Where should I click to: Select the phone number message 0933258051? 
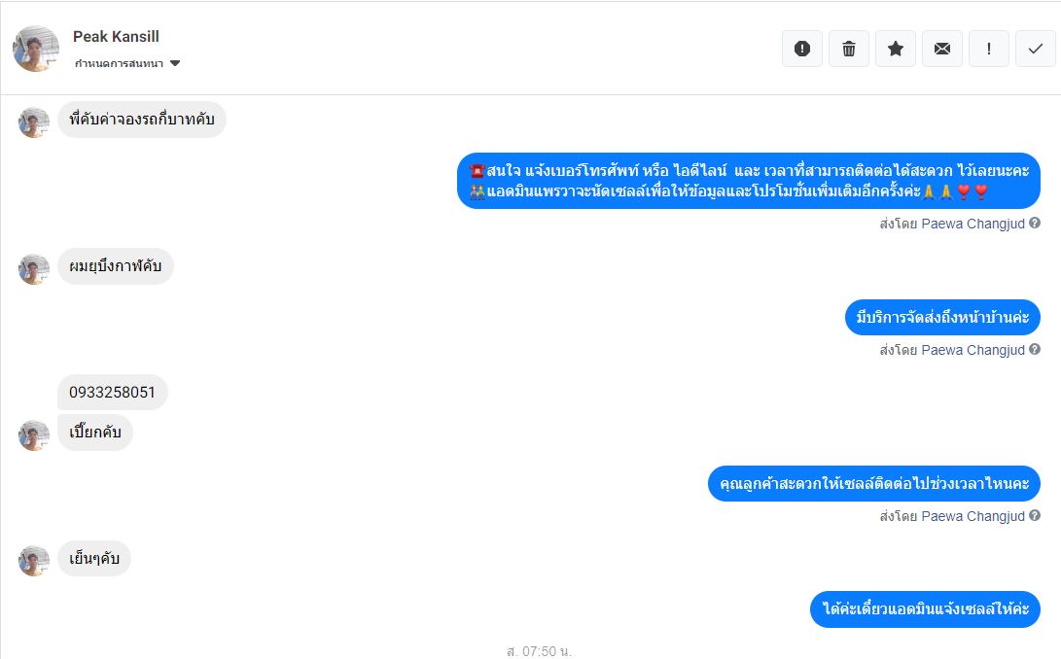(x=113, y=393)
